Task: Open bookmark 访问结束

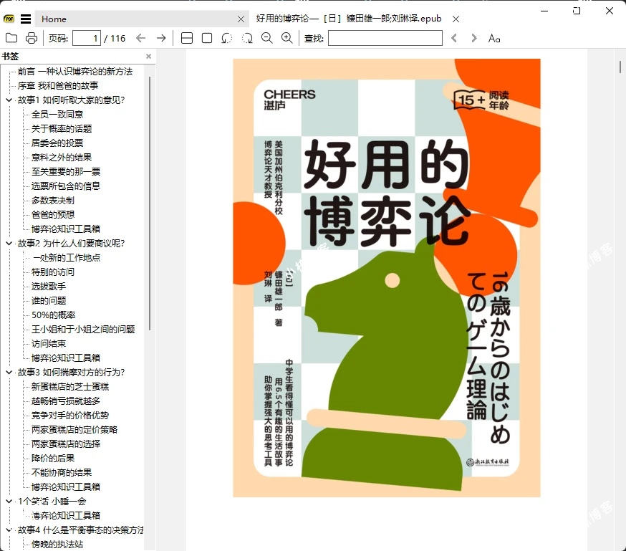Action: point(49,344)
